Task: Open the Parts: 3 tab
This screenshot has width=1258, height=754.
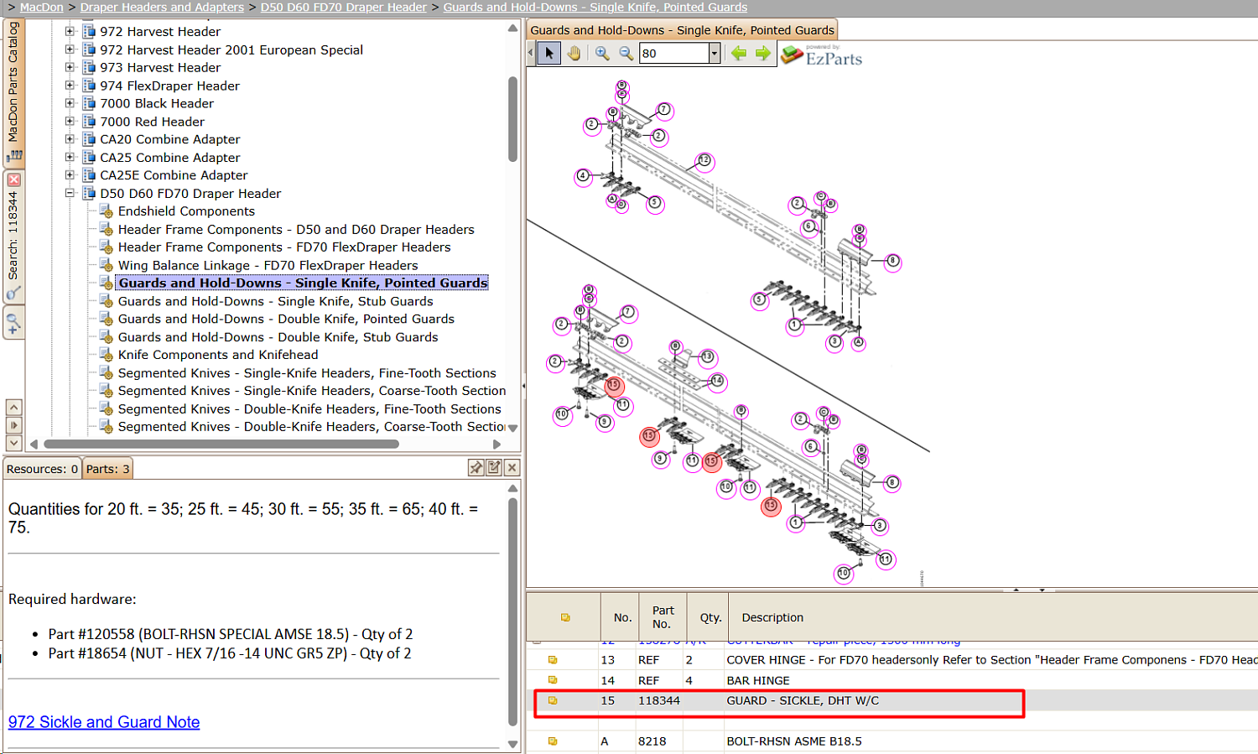Action: point(108,469)
